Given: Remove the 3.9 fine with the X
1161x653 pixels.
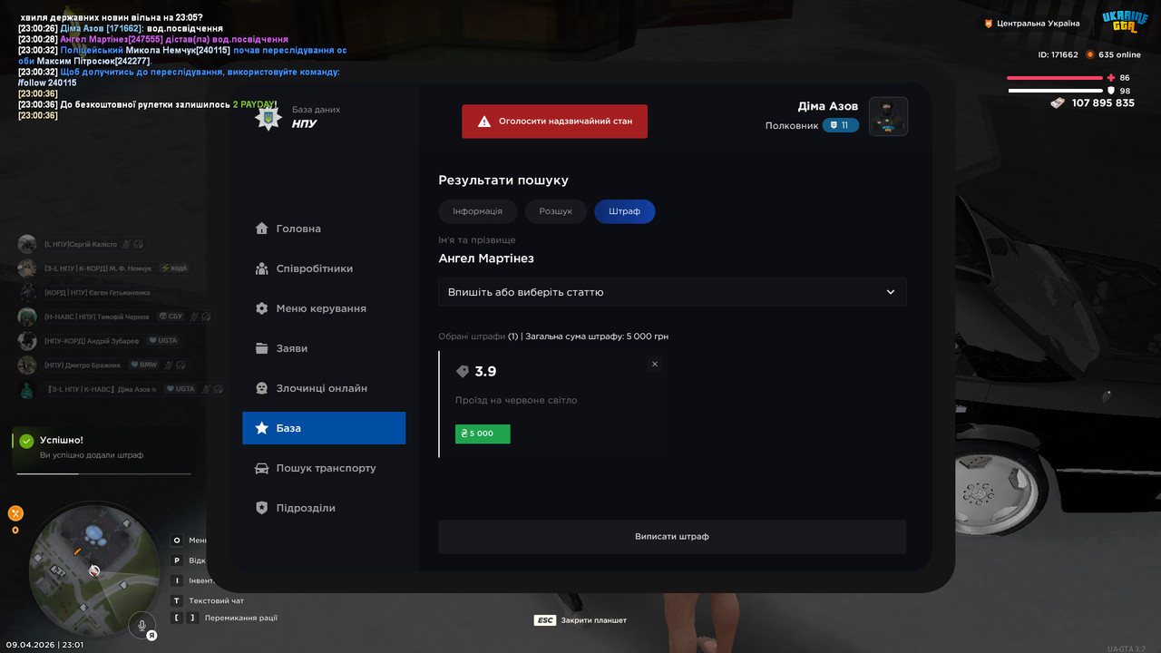Looking at the screenshot, I should pos(655,364).
